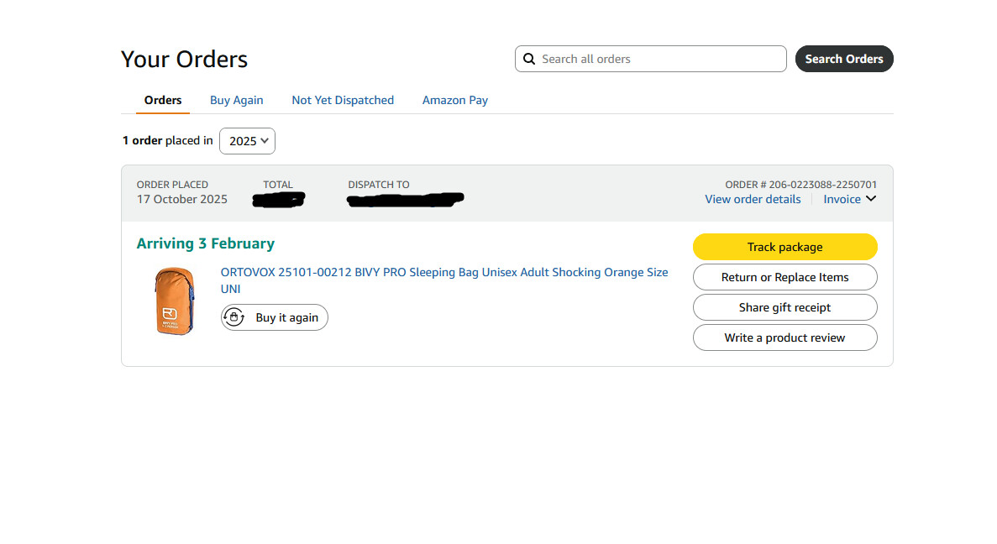
Task: Click the Arriving 3 February status text
Action: [x=206, y=243]
